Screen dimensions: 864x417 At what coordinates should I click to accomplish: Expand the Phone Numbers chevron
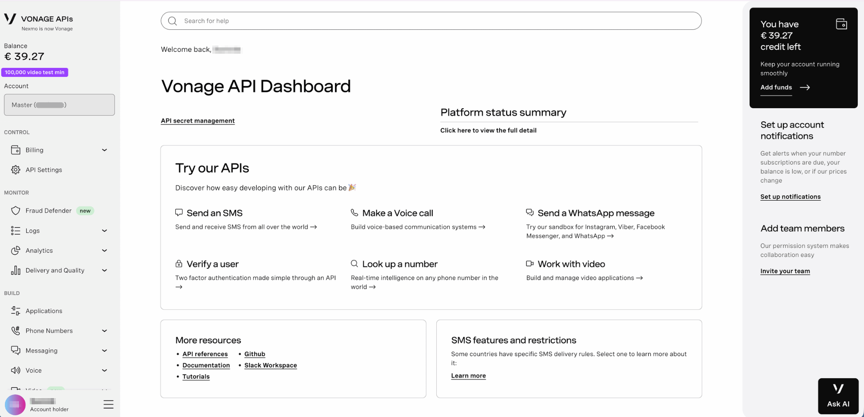coord(105,331)
